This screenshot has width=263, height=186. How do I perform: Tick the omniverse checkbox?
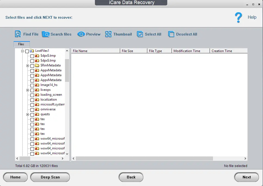click(x=32, y=110)
